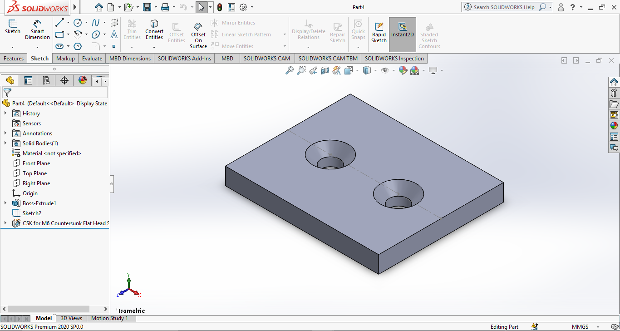Viewport: 620px width, 331px height.
Task: Click the Rebuild traffic light icon
Action: point(220,7)
